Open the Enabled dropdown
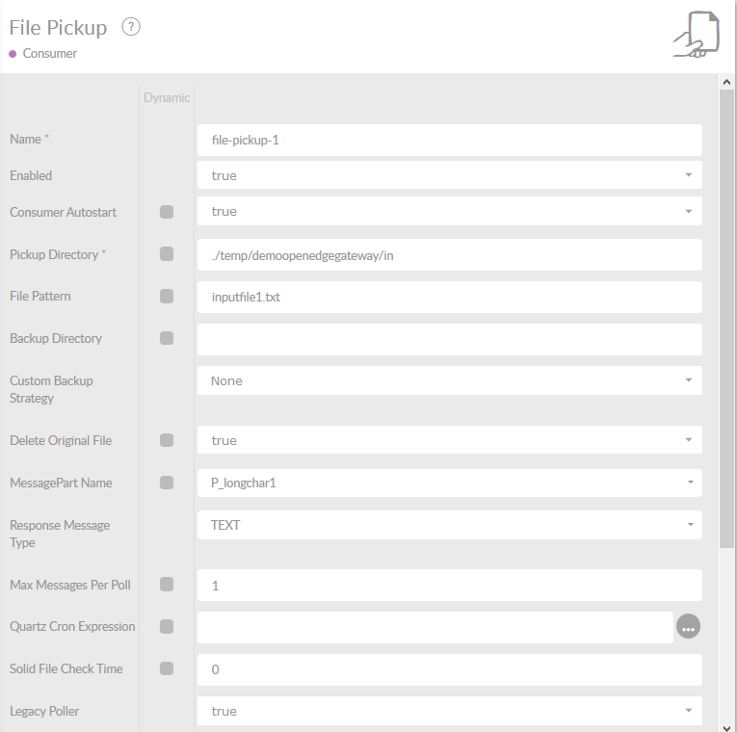737x732 pixels. [449, 175]
